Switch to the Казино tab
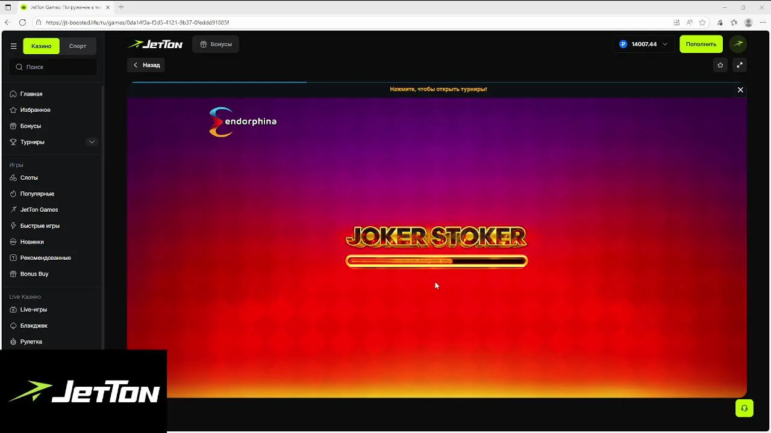The image size is (771, 433). (x=42, y=46)
